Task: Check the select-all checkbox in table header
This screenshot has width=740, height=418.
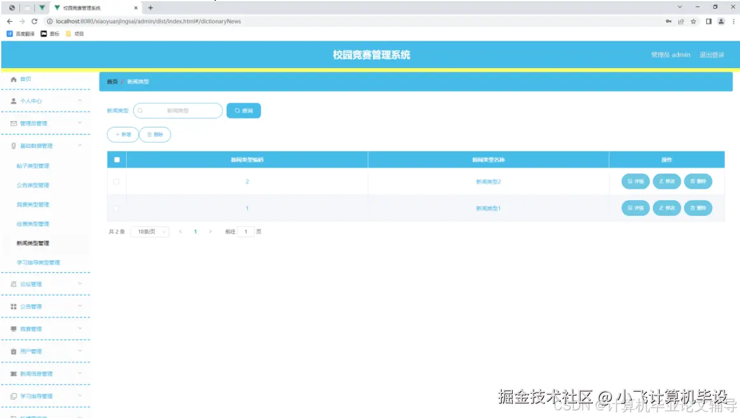Action: (x=117, y=160)
